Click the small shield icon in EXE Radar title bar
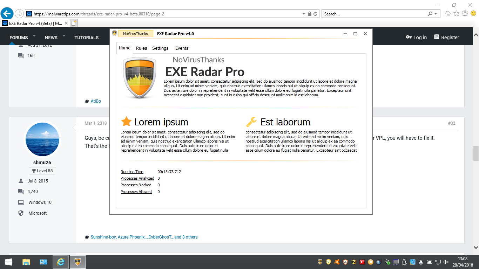 [114, 33]
